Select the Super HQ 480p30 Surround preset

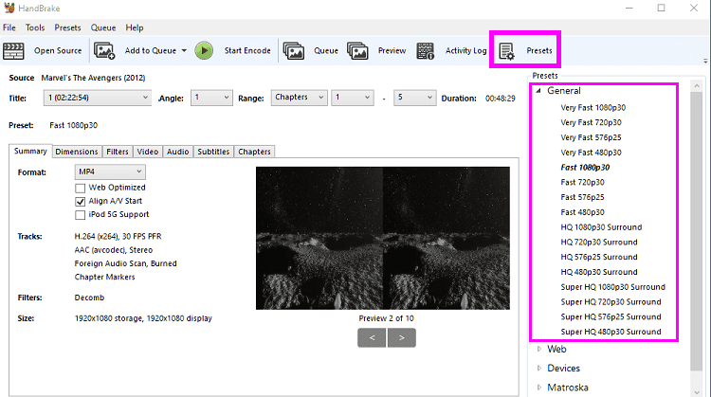611,332
